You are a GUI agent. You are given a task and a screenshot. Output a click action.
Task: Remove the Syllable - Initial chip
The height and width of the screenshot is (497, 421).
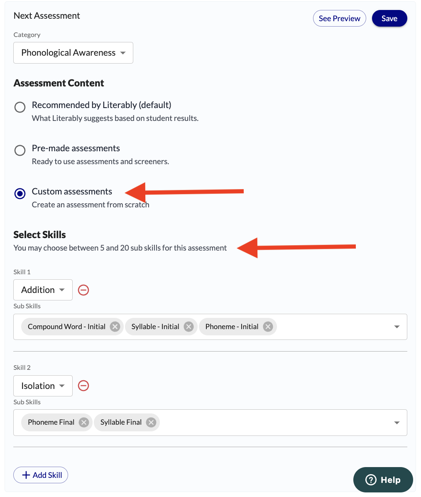coord(188,327)
